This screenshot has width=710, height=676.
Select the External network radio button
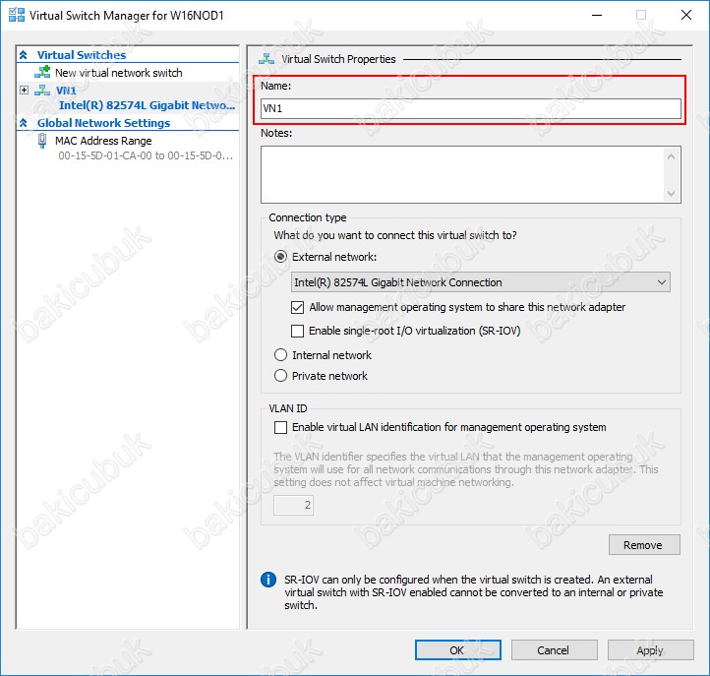click(x=280, y=257)
